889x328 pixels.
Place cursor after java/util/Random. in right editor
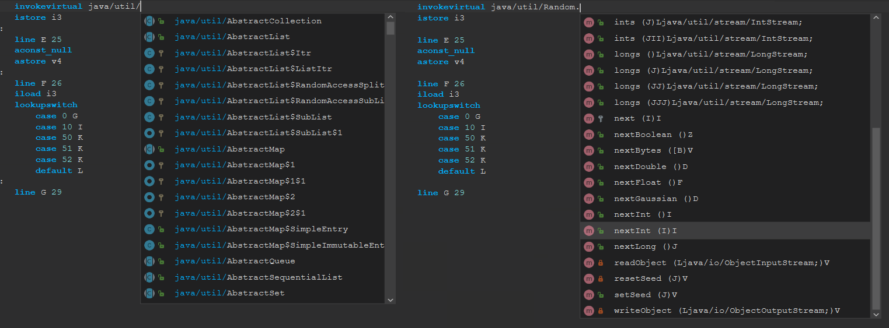tap(580, 7)
